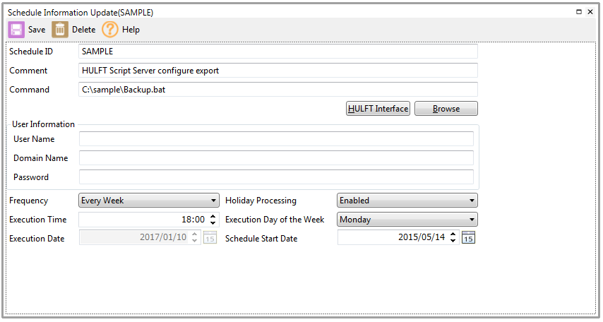This screenshot has width=603, height=322.
Task: Increase the Execution Time value
Action: (213, 216)
